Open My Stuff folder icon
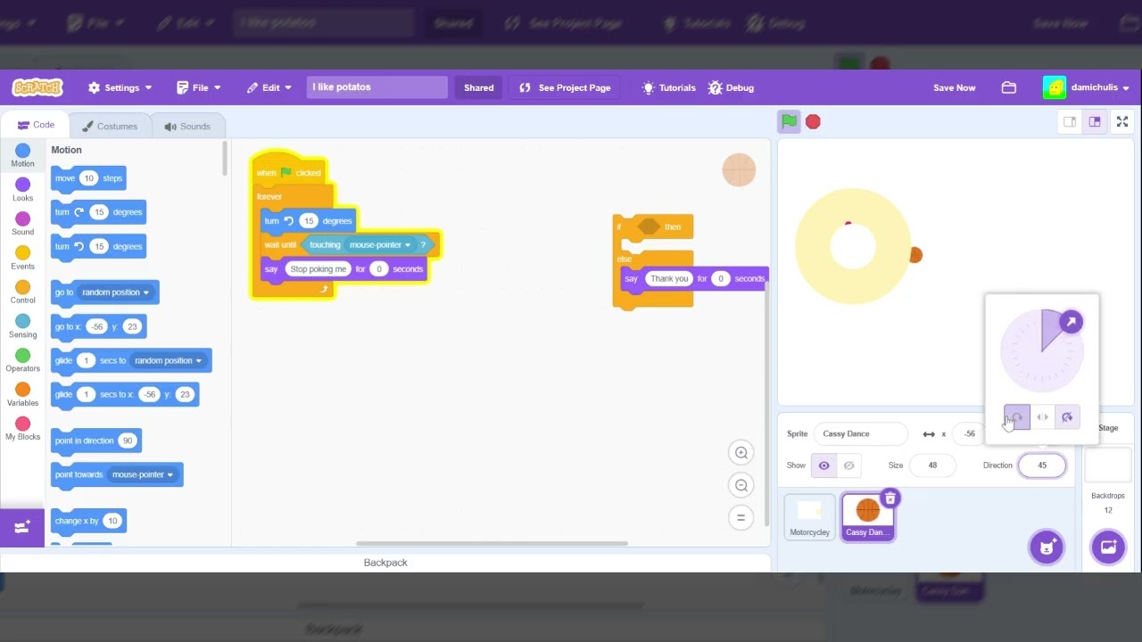This screenshot has height=642, width=1142. [1009, 87]
